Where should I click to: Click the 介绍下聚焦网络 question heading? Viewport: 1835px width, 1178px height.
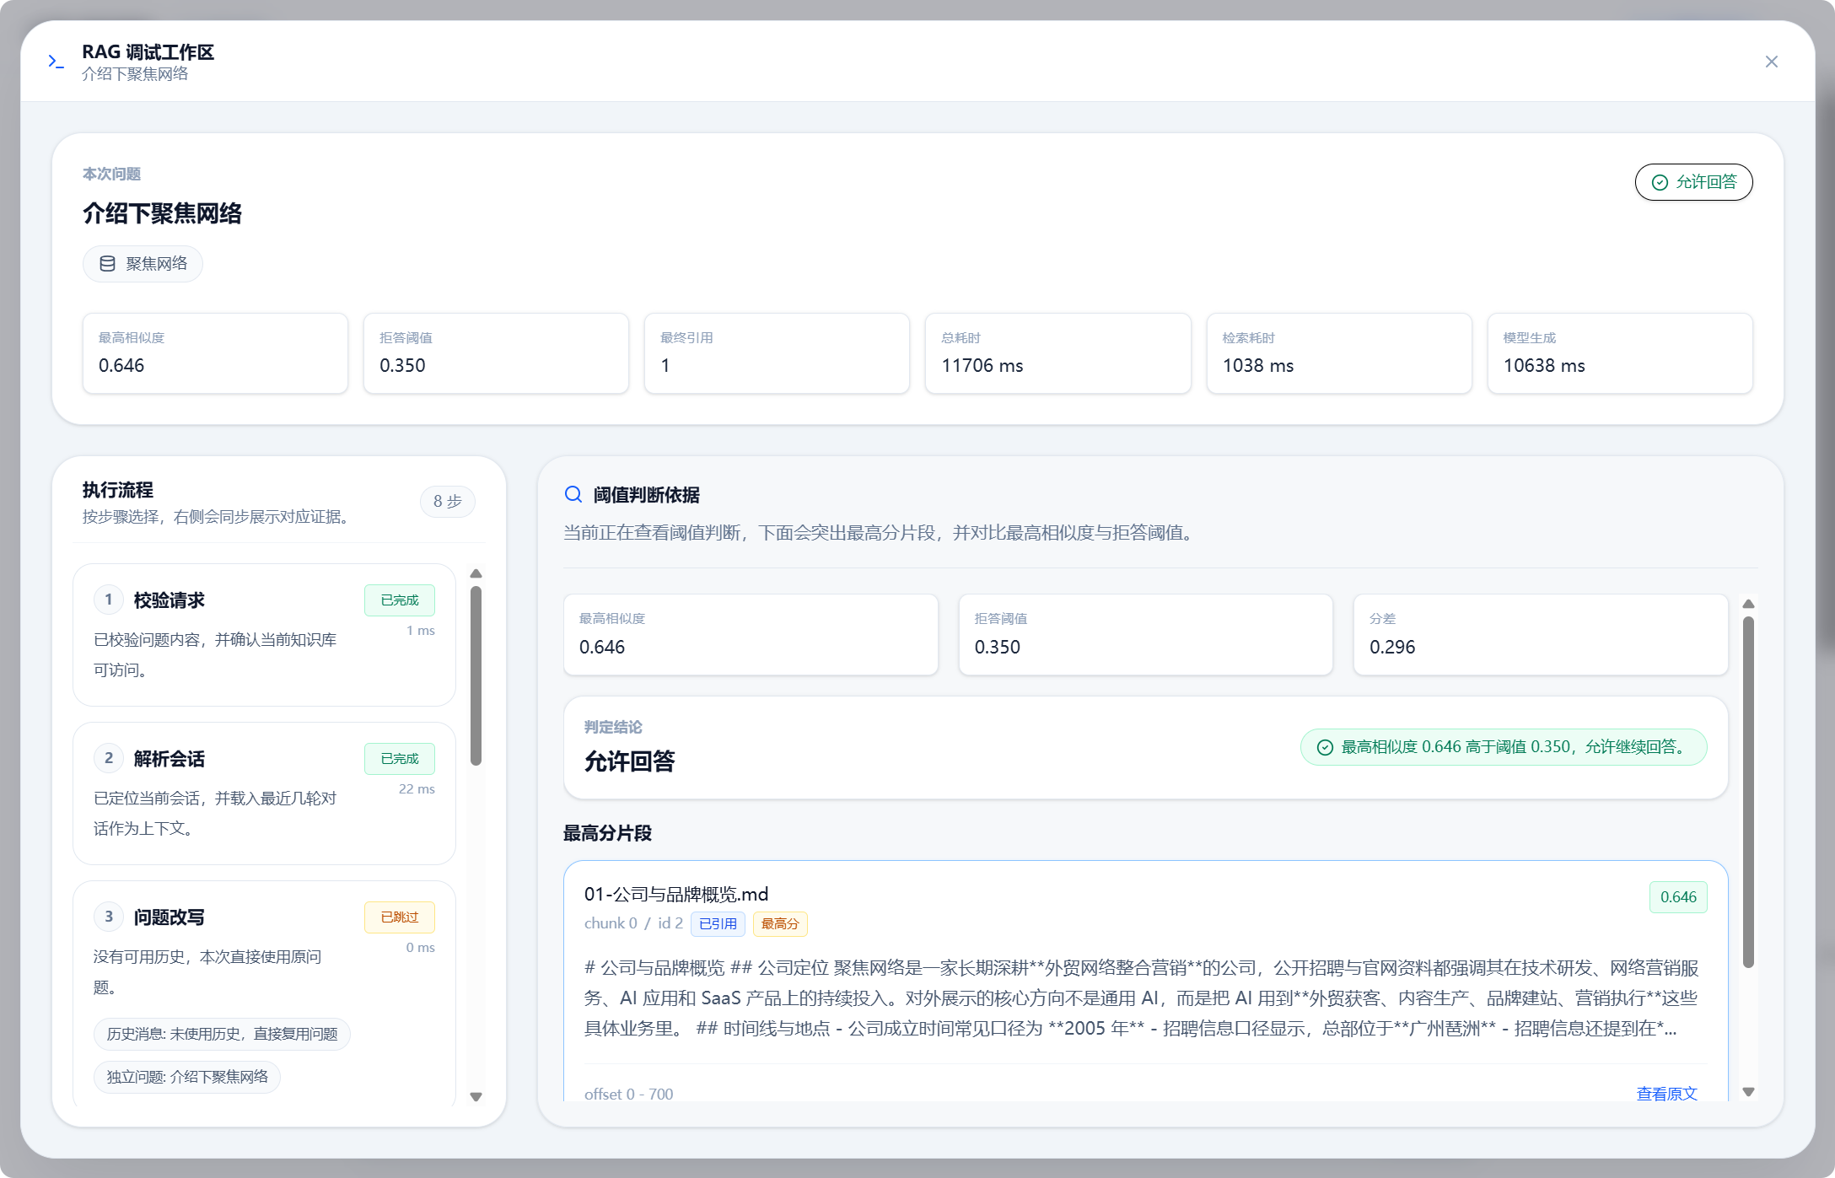click(162, 213)
